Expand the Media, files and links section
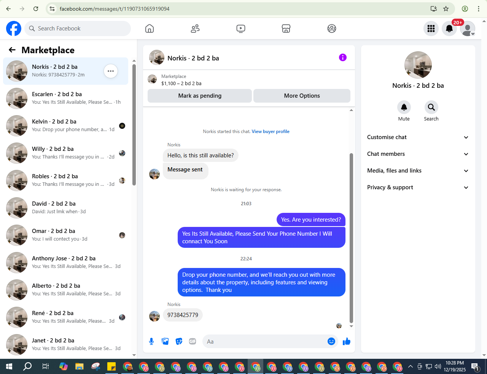Screen dimensions: 487x374 [418, 171]
